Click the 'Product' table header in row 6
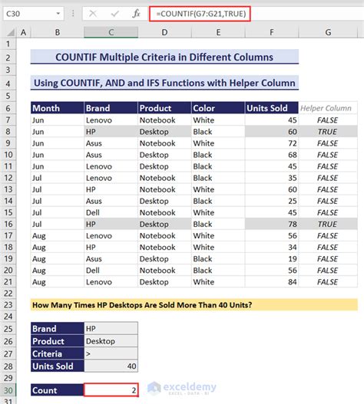Screen dimensions: 364x404 tap(164, 108)
